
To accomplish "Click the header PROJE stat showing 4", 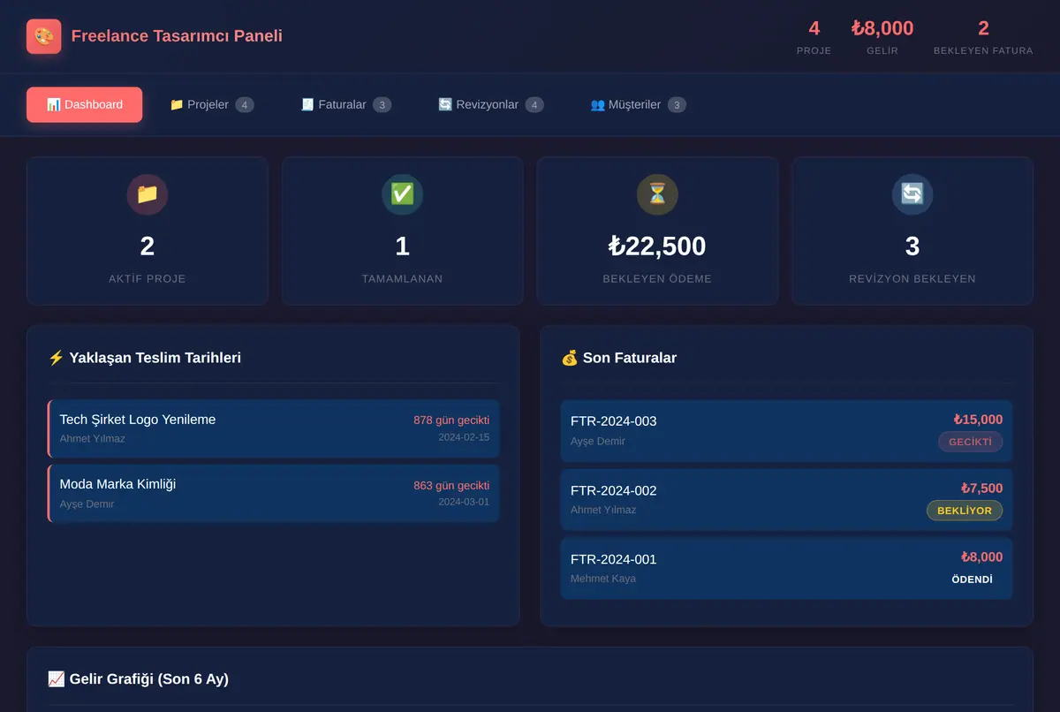I will (814, 38).
